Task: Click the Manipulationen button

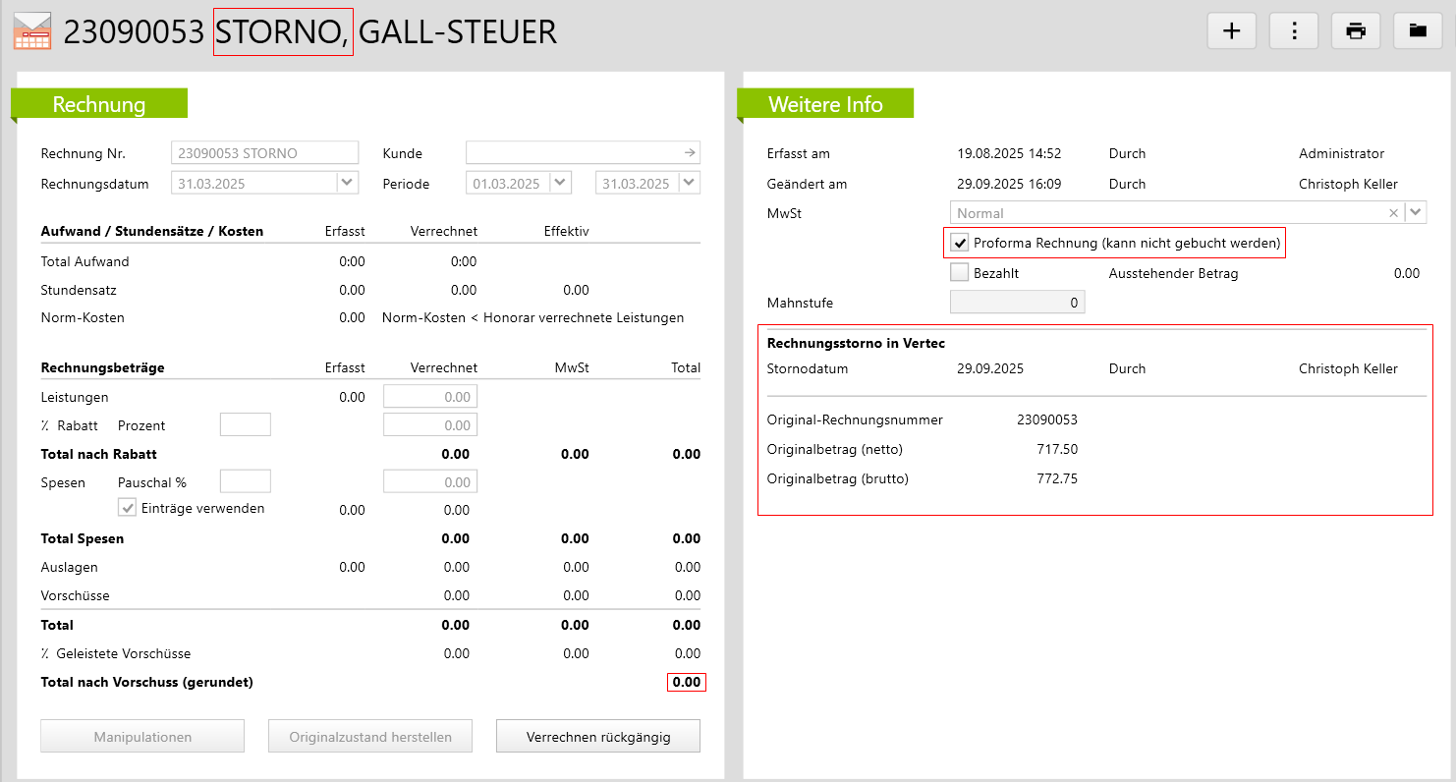Action: 142,737
